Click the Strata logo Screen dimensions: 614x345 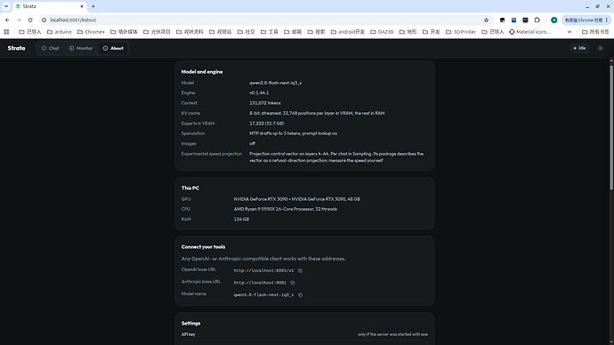coord(16,48)
